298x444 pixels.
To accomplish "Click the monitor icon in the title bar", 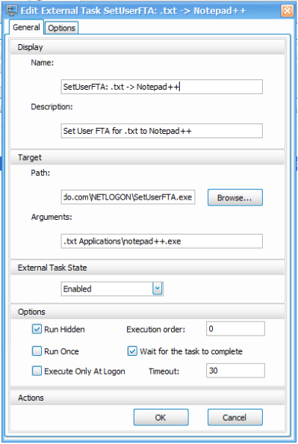I will tap(12, 10).
